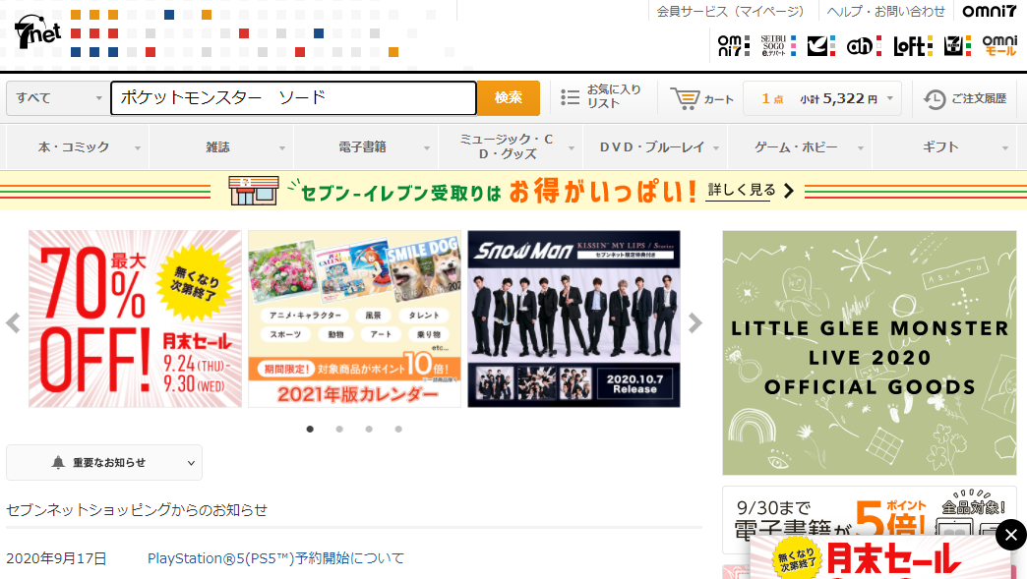
Task: Expand the 電子書籍 menu arrow
Action: pos(426,148)
